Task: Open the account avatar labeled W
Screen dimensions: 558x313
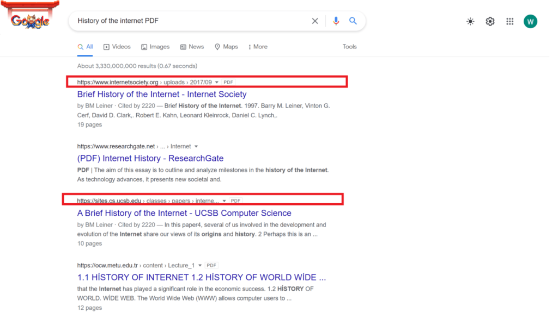Action: pyautogui.click(x=530, y=21)
